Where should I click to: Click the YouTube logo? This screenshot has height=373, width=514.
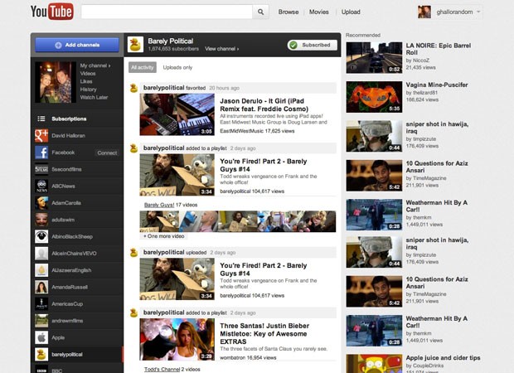51,12
